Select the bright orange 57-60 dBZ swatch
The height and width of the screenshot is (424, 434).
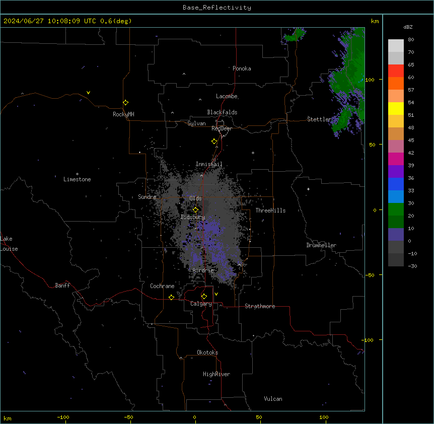pos(396,83)
